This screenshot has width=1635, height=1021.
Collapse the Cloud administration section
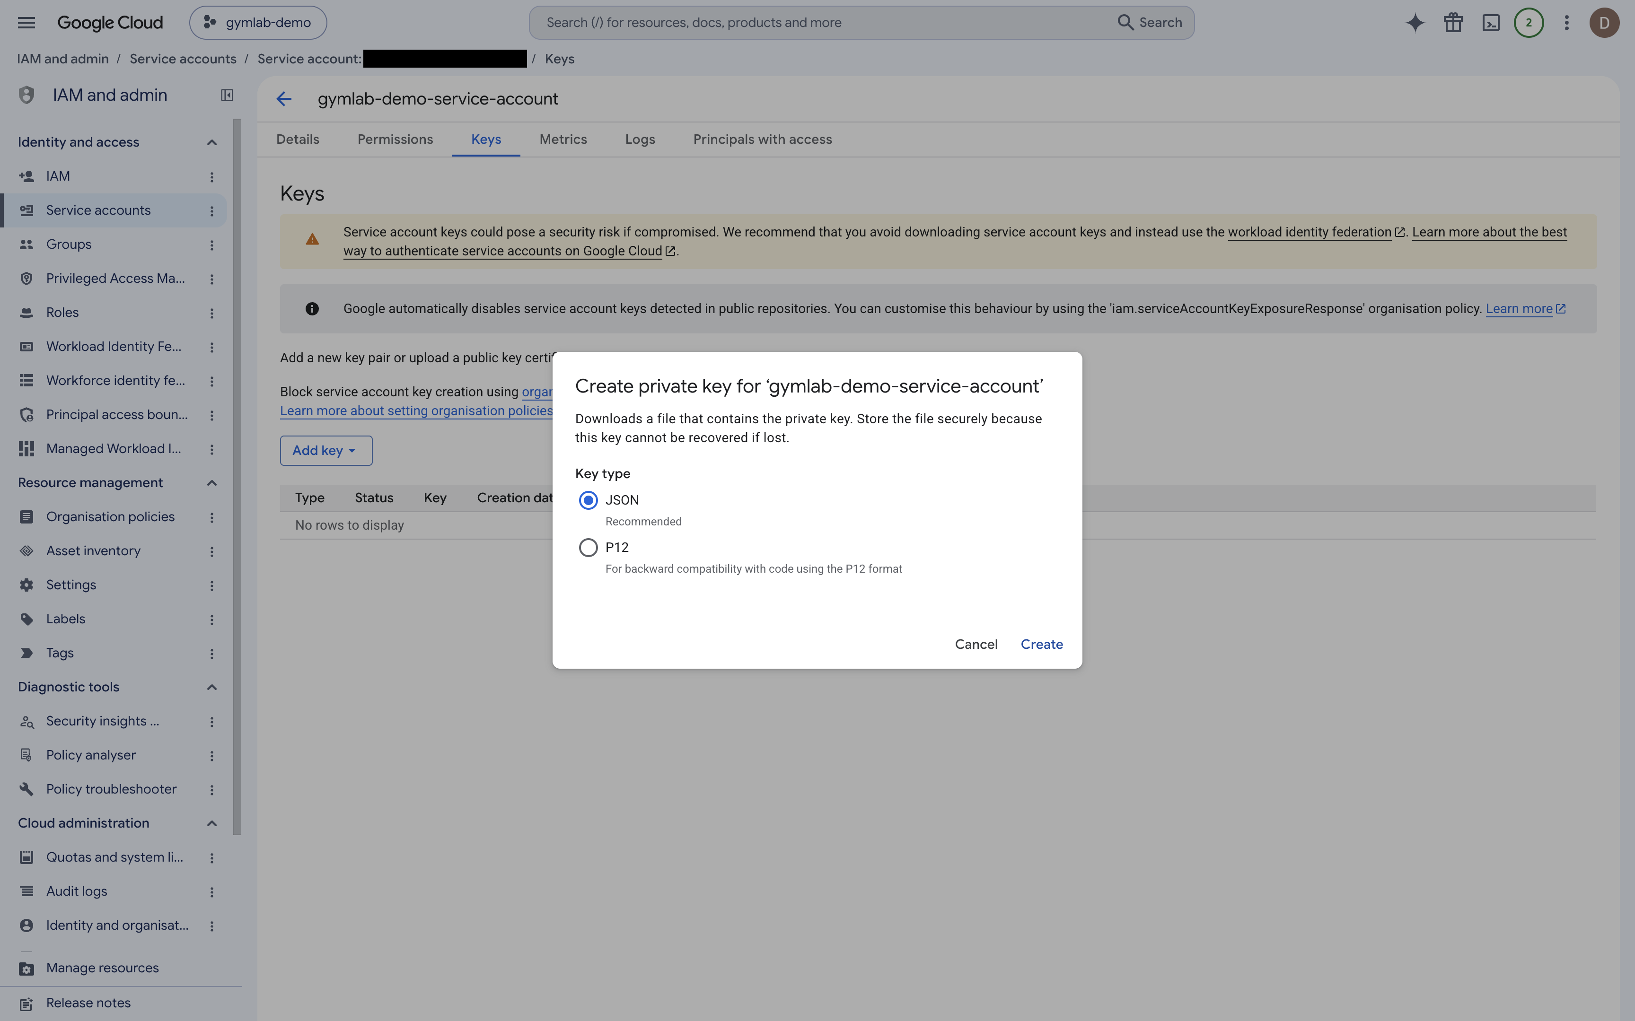211,823
